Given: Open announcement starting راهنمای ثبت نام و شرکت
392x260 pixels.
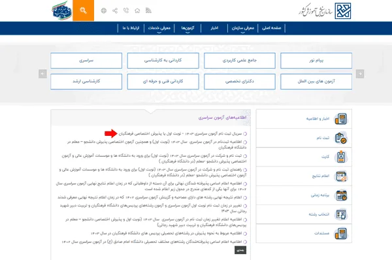Looking at the screenshot, I should (153, 172).
